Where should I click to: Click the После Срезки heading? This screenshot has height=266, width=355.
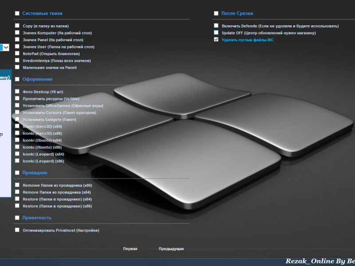[237, 13]
